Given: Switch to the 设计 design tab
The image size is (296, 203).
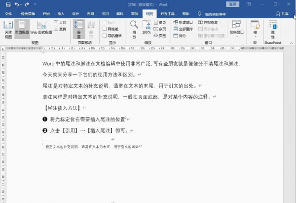Looking at the screenshot, I should [x=75, y=14].
